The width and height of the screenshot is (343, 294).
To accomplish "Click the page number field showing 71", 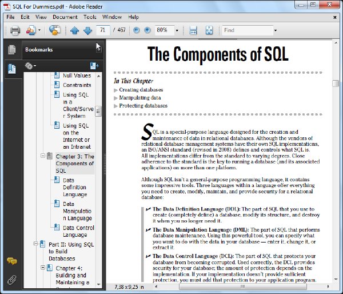I will coord(102,30).
